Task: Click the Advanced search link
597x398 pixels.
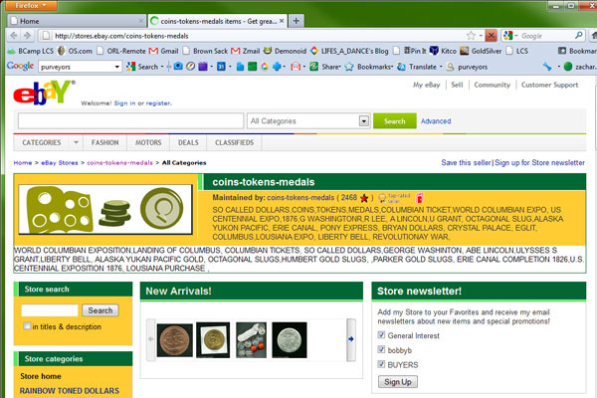Action: pos(436,121)
